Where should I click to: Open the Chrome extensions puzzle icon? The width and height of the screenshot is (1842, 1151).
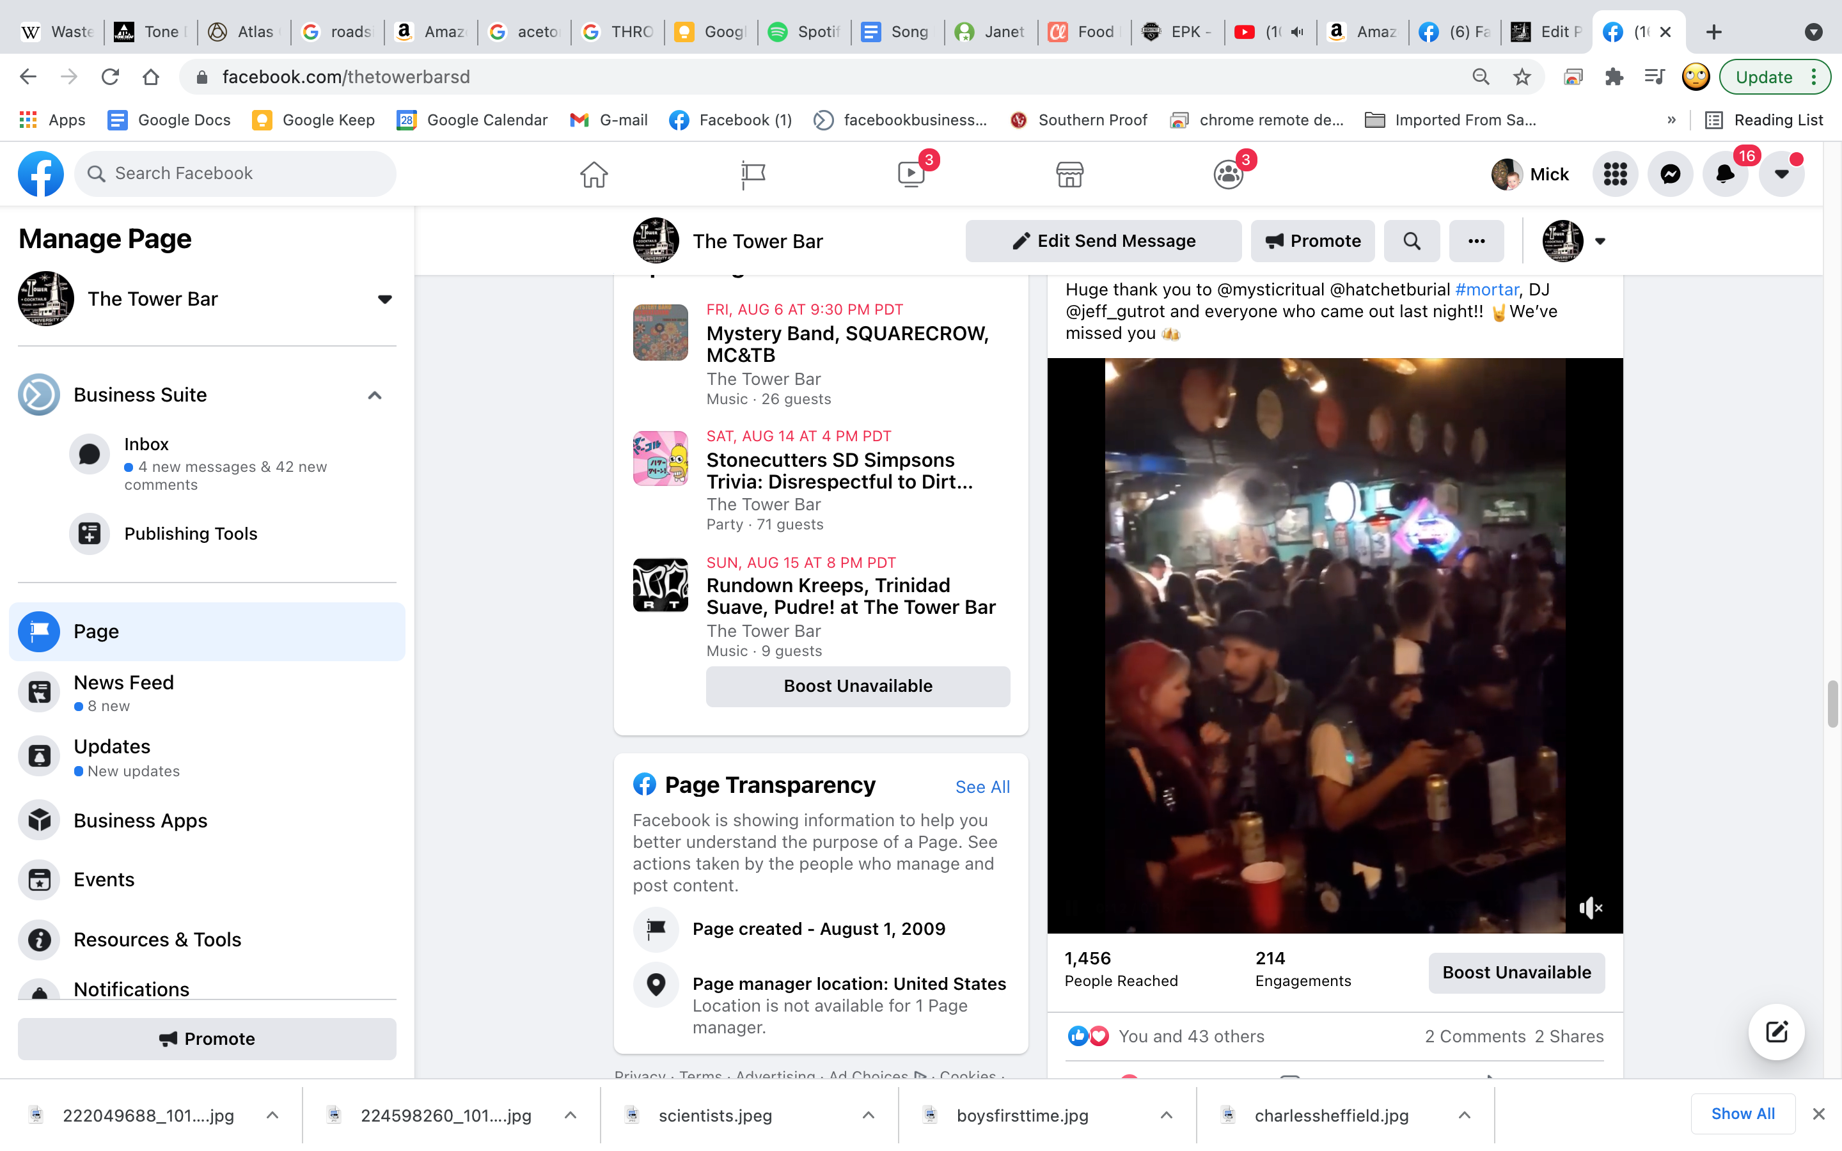[x=1614, y=77]
